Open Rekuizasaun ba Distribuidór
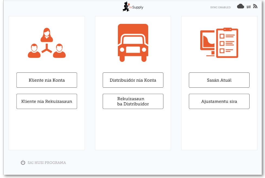265x178 pixels. pyautogui.click(x=133, y=101)
